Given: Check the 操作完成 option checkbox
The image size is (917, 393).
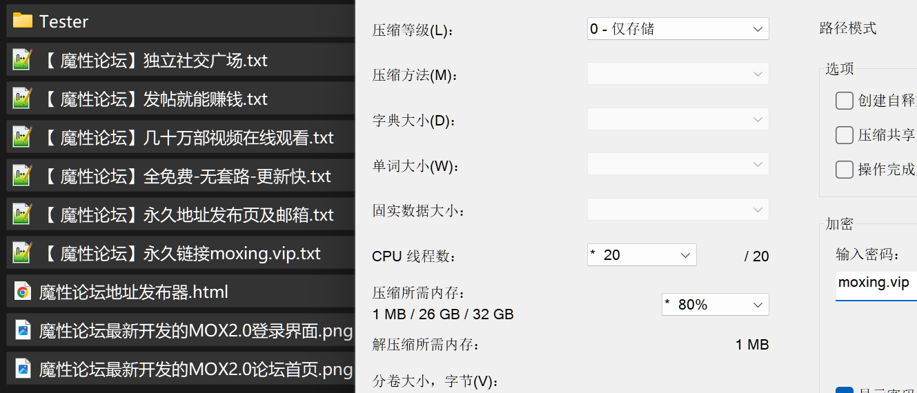Looking at the screenshot, I should pyautogui.click(x=845, y=169).
